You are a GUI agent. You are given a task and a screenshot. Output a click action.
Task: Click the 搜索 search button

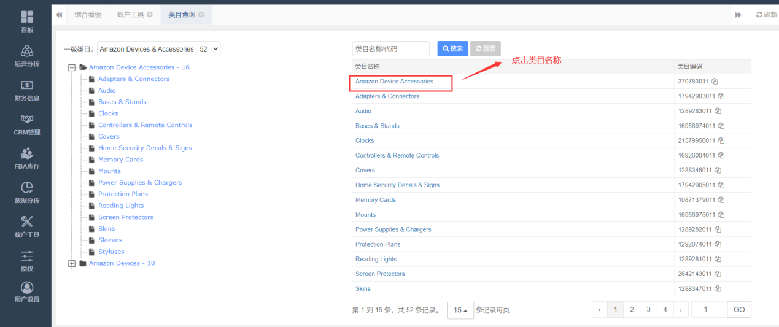coord(453,48)
